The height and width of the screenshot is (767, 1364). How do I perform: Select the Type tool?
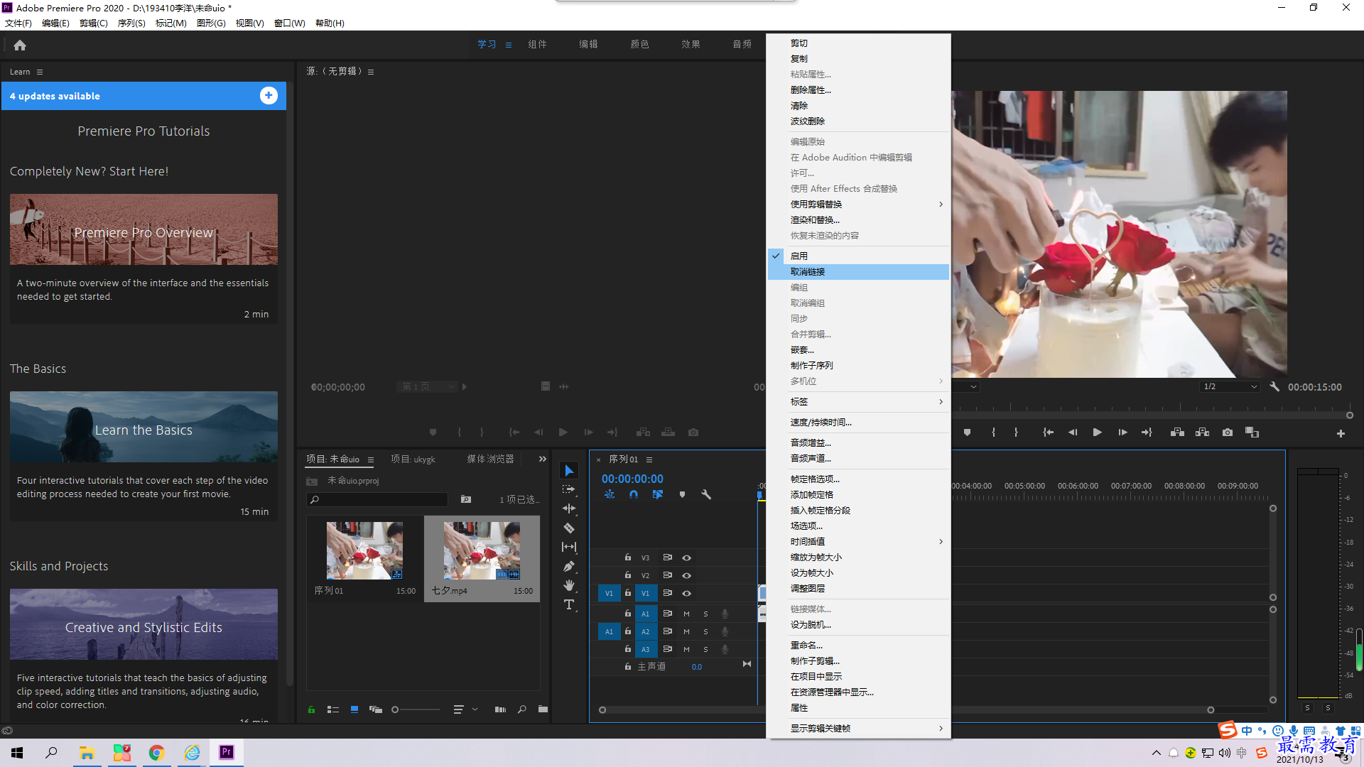[569, 604]
